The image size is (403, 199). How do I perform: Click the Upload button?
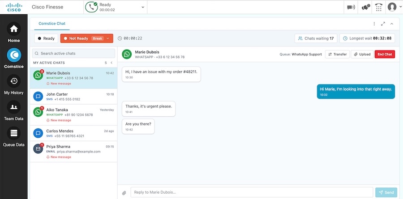tap(362, 54)
